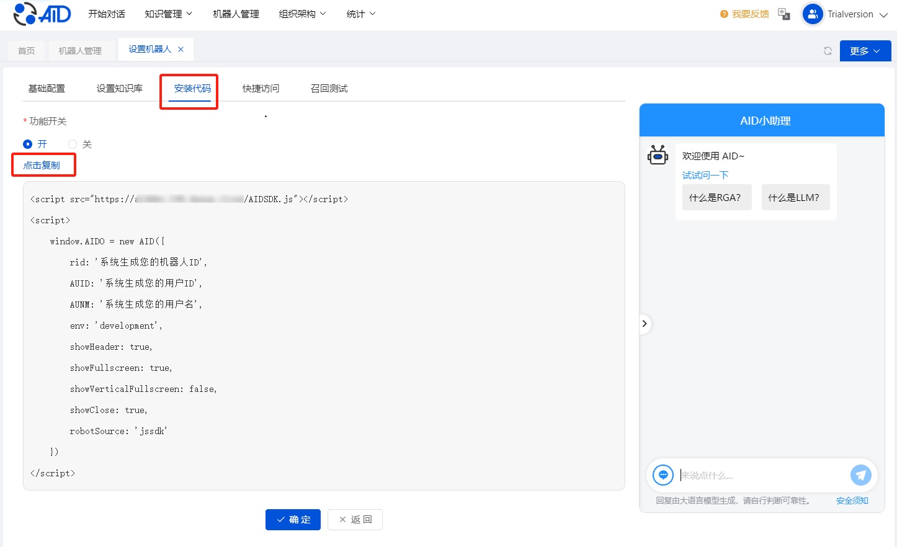Choose the 什么是LLM? suggestion
The height and width of the screenshot is (547, 897).
(795, 198)
